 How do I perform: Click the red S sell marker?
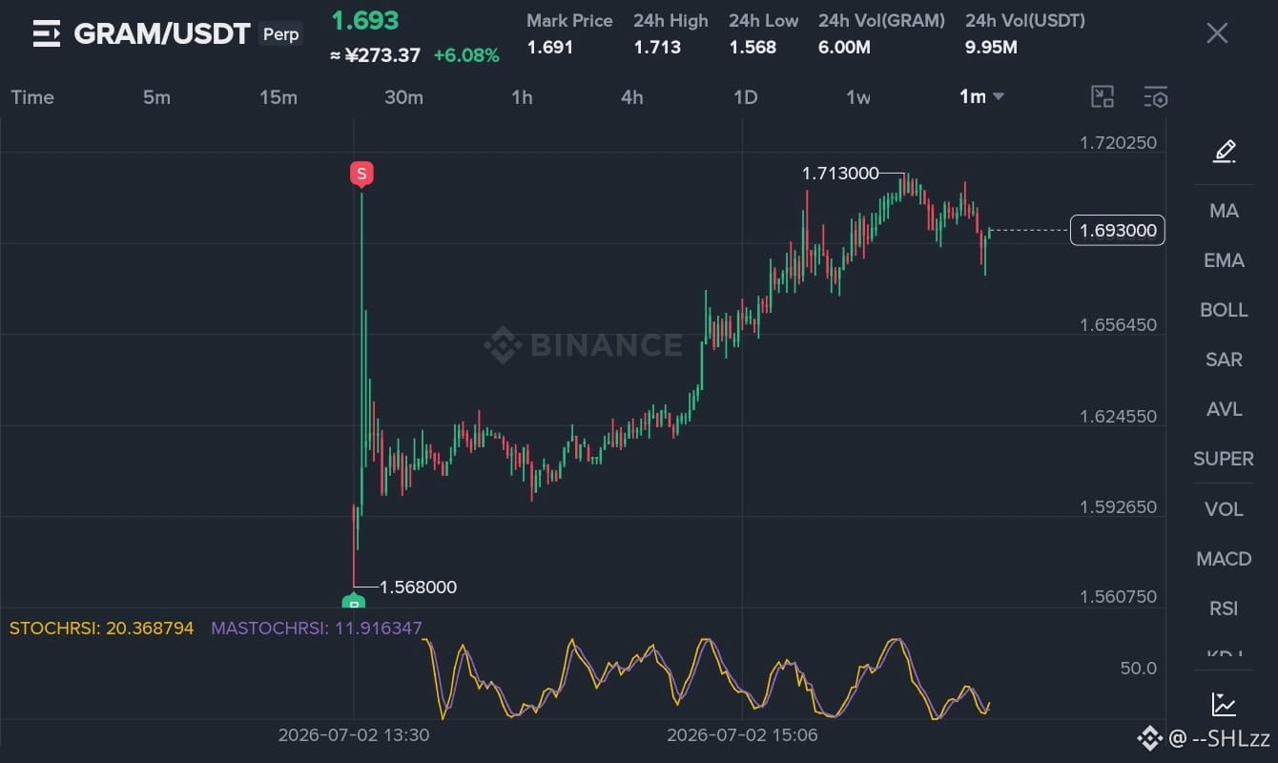coord(361,174)
